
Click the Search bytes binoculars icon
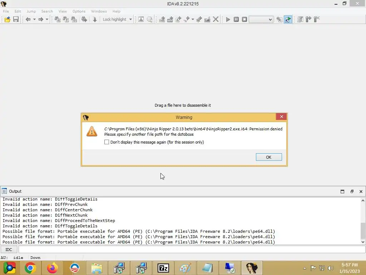tap(74, 19)
